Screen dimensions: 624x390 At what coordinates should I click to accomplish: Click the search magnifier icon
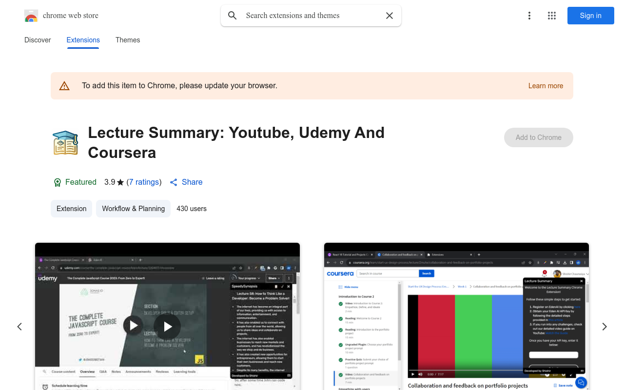pyautogui.click(x=233, y=16)
